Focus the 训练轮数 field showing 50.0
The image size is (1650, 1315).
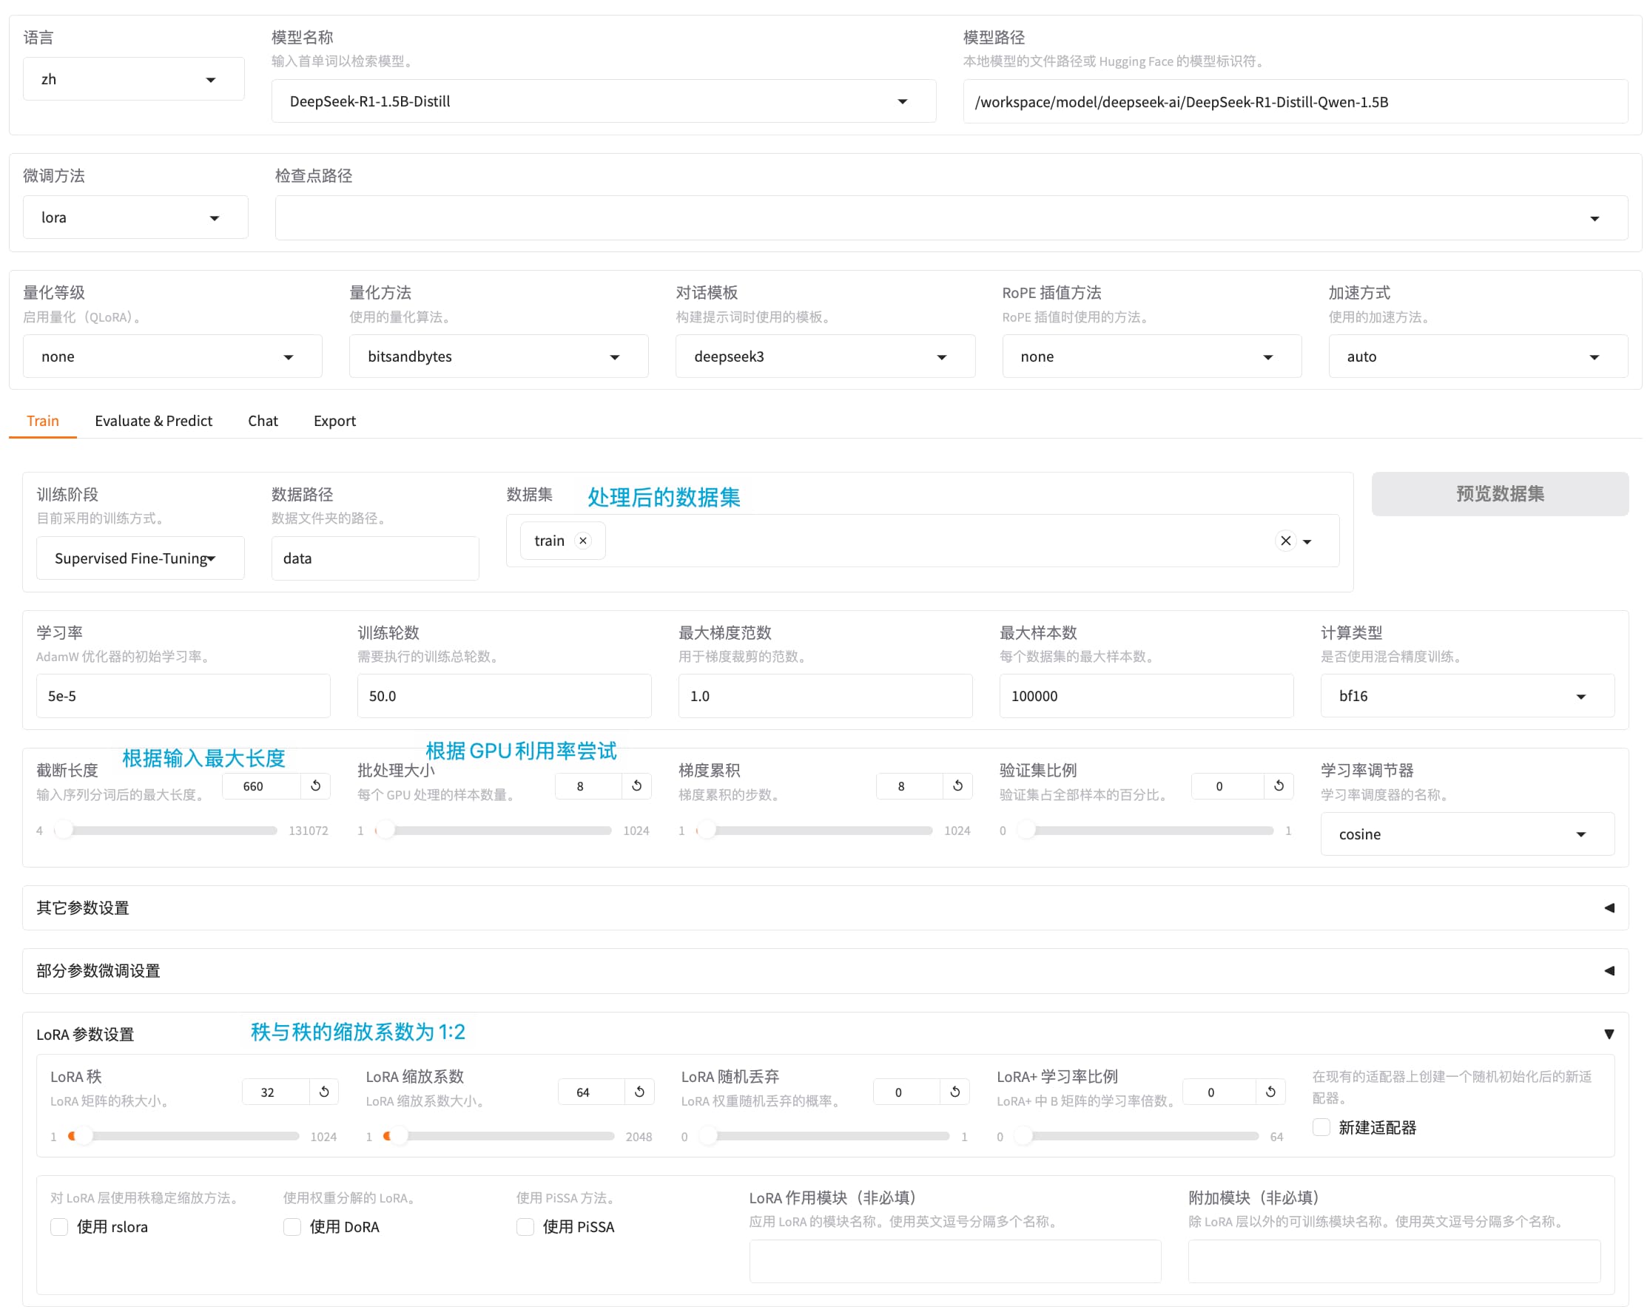coord(505,696)
